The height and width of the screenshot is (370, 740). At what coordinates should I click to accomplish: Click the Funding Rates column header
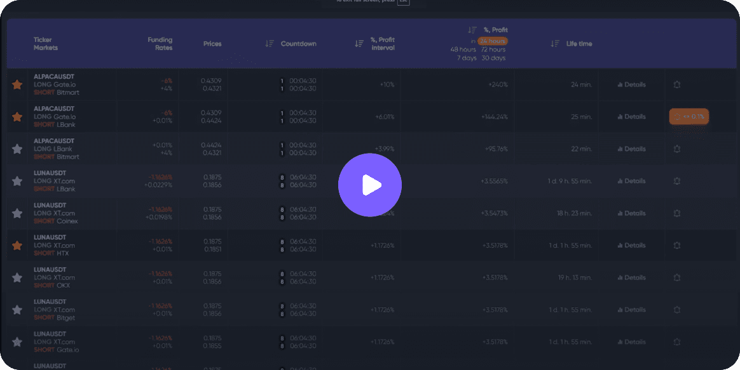[160, 44]
